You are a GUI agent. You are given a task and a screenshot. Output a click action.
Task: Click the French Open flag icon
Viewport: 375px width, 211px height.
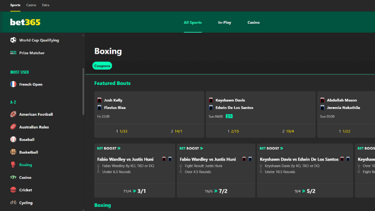point(13,84)
